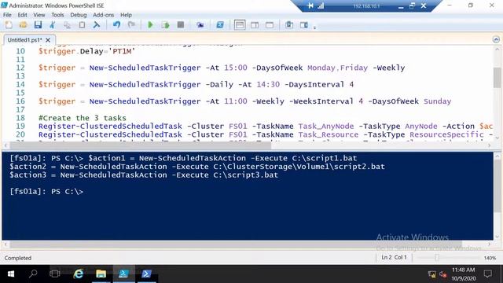Show the script pane at the top
Screen dimensions: 503x283
coord(240,24)
